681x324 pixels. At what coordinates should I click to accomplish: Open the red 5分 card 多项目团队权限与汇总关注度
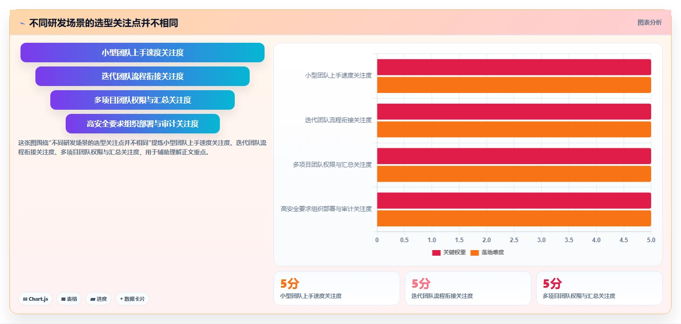pyautogui.click(x=599, y=288)
